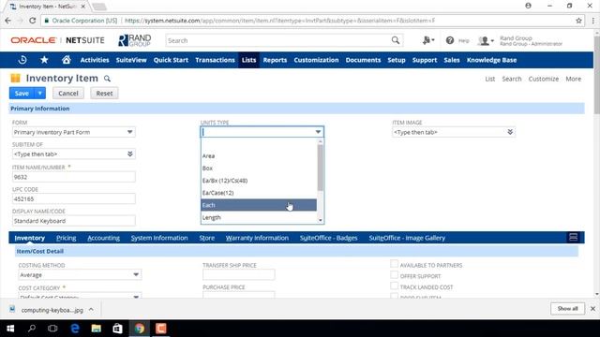
Task: Open the Lists menu
Action: tap(248, 60)
